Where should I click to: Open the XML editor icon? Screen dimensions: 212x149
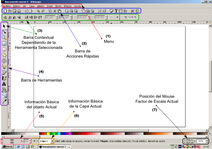(x=121, y=11)
